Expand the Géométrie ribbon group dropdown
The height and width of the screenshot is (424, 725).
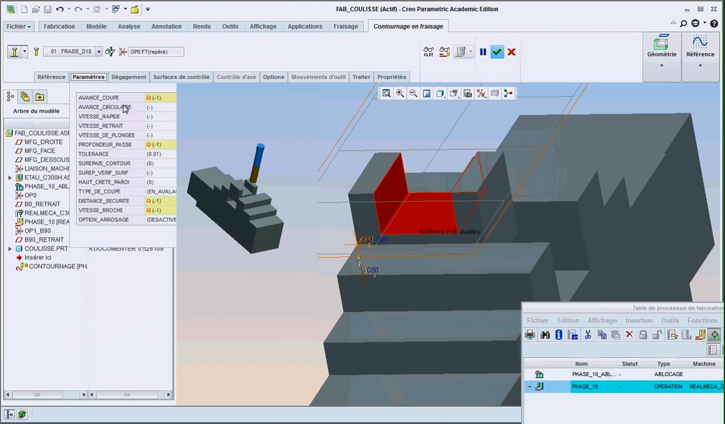click(661, 66)
